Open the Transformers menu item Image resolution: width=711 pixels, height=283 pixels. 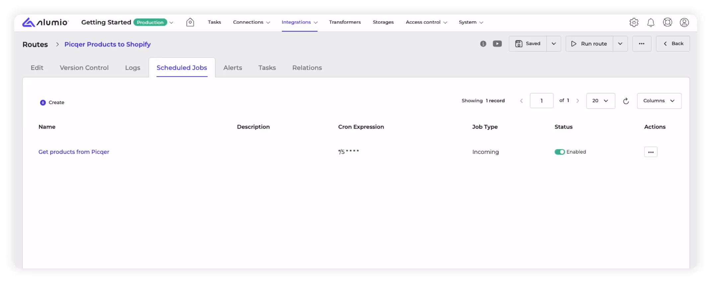[345, 22]
